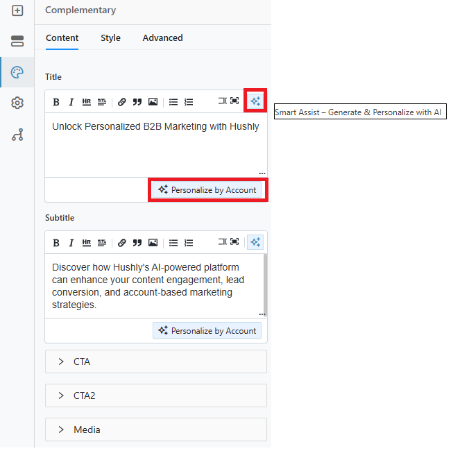Screen dimensions: 453x476
Task: Insert image in Subtitle editor
Action: coord(153,243)
